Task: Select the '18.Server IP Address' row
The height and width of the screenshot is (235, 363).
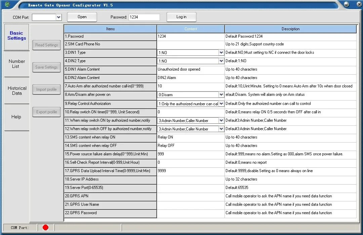Action: coord(111,180)
